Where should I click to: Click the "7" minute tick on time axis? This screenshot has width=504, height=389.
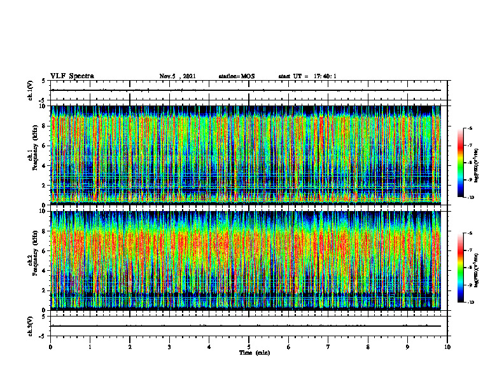tap(328, 347)
